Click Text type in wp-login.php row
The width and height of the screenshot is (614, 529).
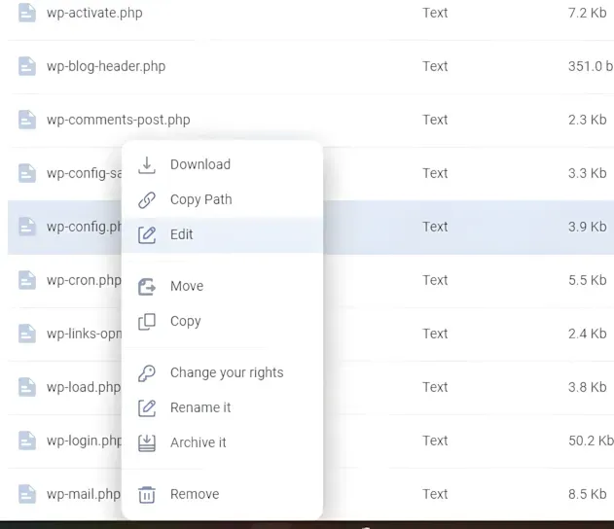(x=435, y=441)
